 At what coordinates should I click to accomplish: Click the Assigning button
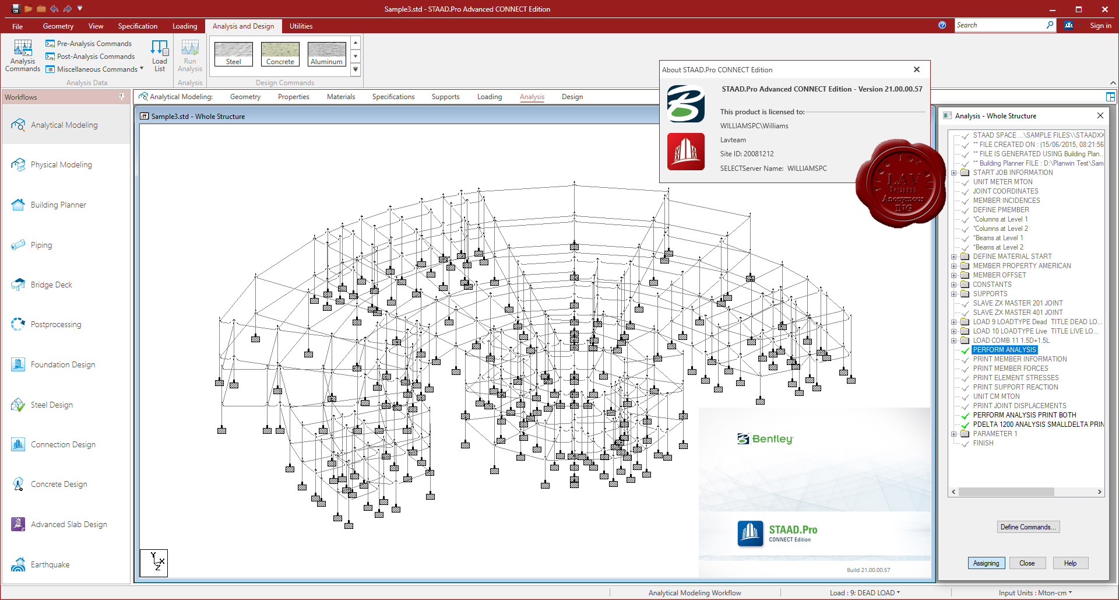pyautogui.click(x=986, y=563)
